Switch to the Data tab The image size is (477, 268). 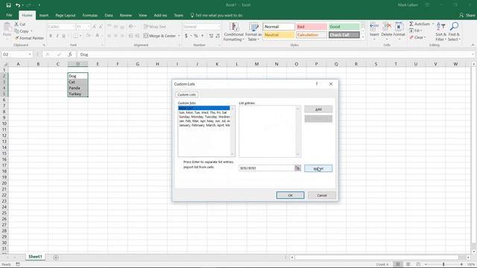click(109, 15)
